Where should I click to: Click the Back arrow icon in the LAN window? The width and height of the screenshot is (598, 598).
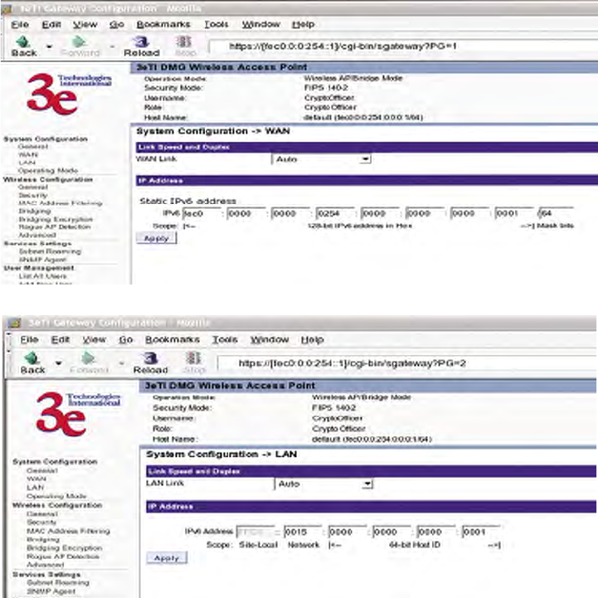tap(32, 357)
